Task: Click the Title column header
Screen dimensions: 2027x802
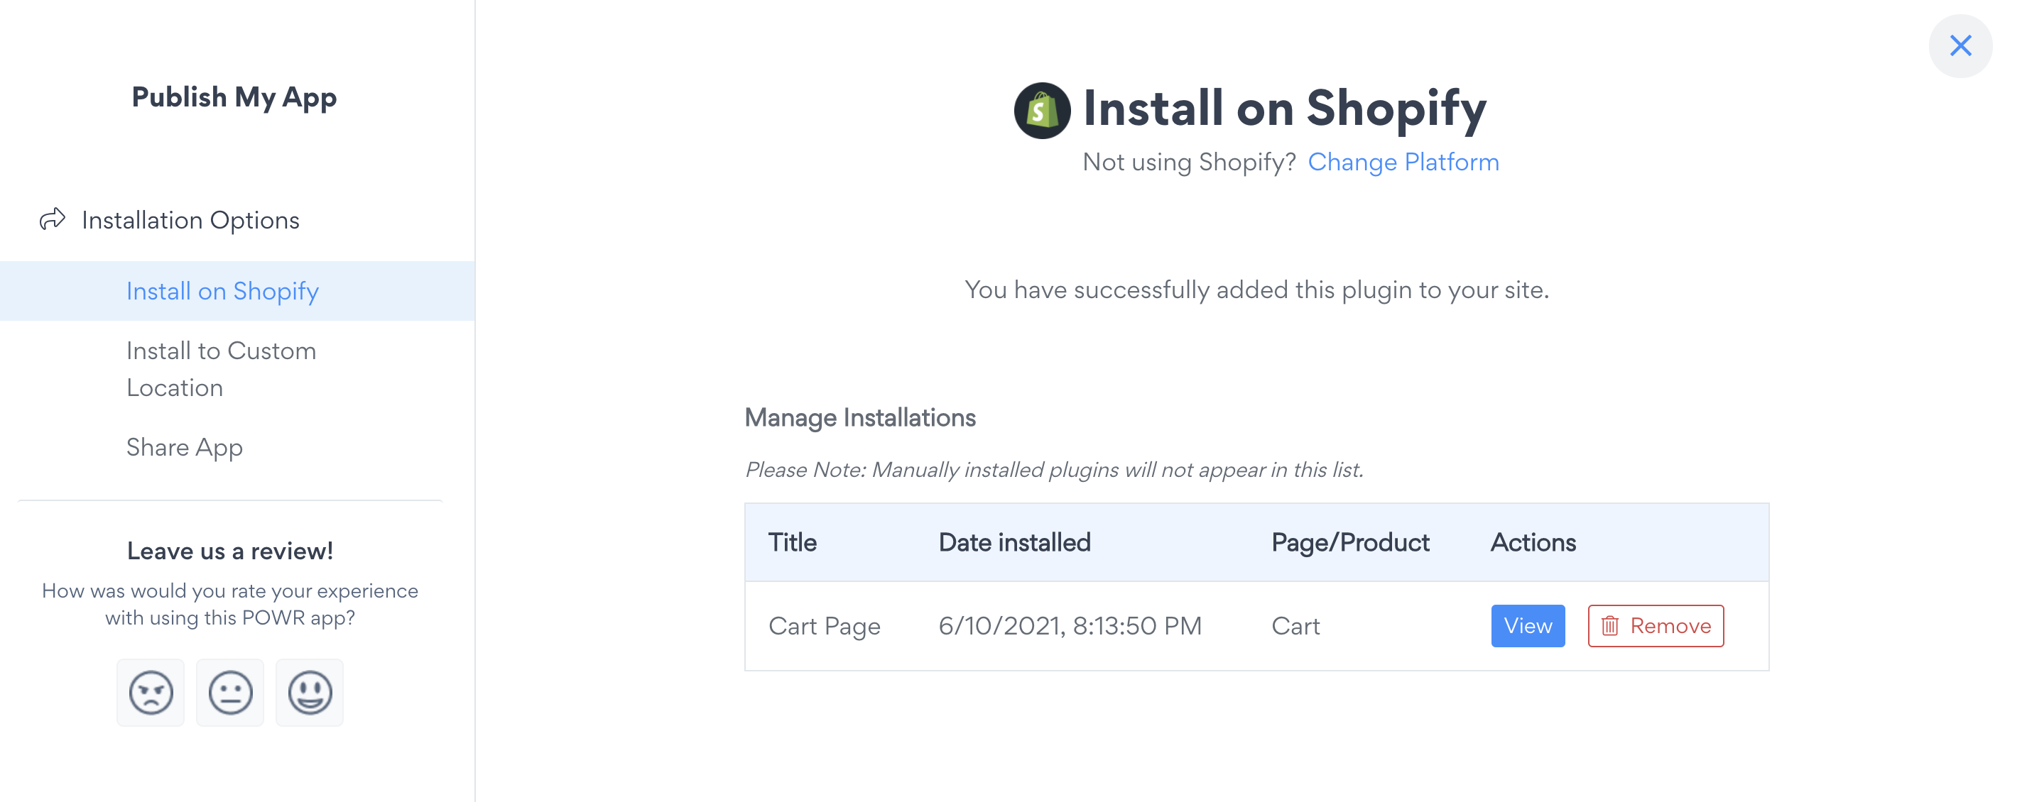Action: pyautogui.click(x=793, y=542)
